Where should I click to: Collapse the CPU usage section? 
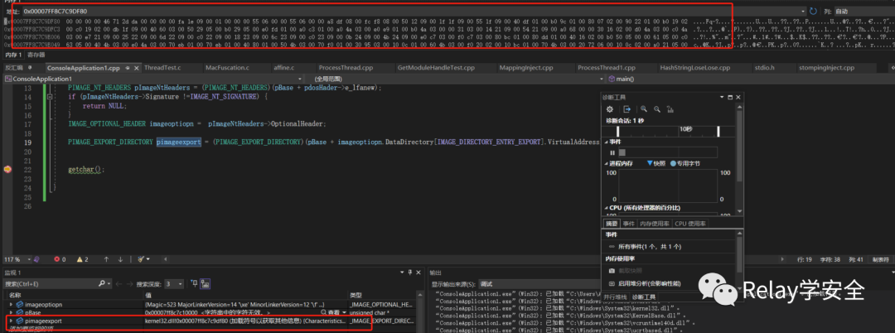607,208
